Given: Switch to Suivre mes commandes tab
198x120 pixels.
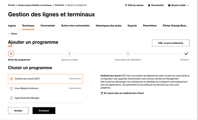Looking at the screenshot, I should pos(76,25).
